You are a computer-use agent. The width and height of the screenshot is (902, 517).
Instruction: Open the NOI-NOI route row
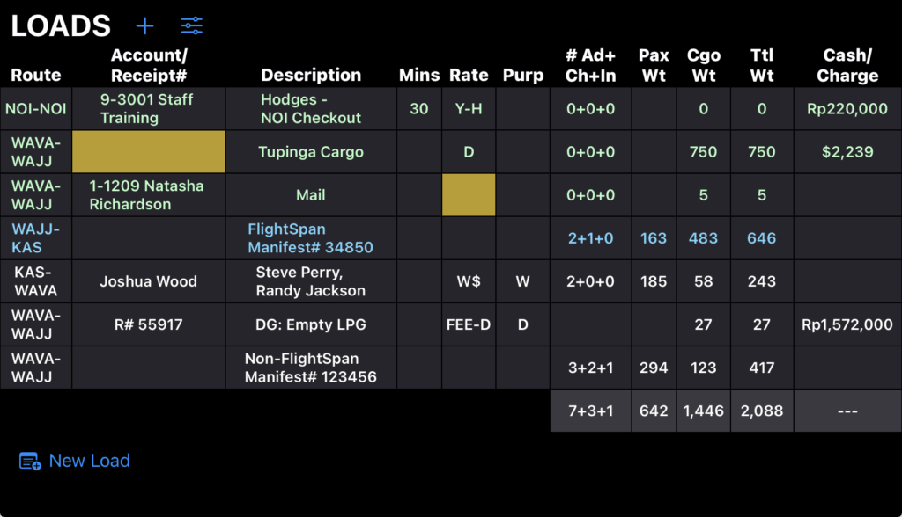[35, 109]
